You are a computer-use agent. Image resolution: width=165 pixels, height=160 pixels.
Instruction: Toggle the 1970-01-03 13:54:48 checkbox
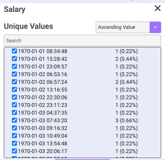[x=14, y=143]
